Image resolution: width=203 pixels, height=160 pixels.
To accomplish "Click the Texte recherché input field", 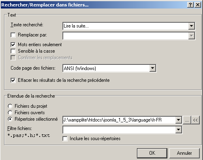I will (126, 26).
